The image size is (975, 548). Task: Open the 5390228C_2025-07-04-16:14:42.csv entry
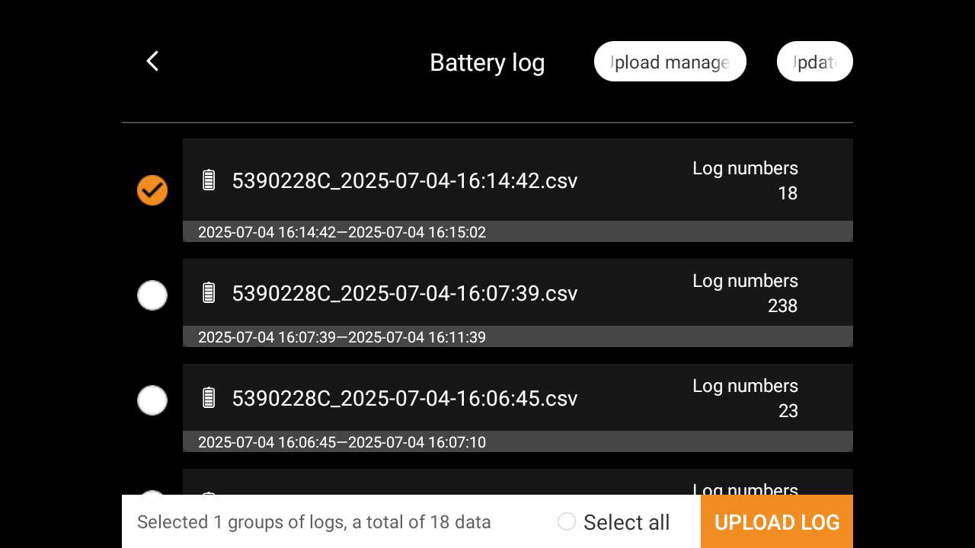[404, 181]
